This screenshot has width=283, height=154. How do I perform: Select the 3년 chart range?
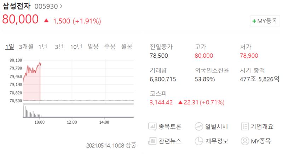pyautogui.click(x=59, y=47)
